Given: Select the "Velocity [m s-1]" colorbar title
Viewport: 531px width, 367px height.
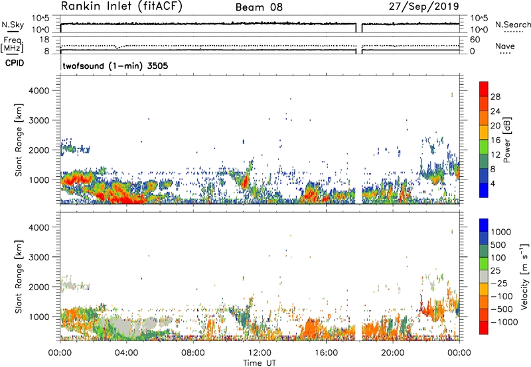Looking at the screenshot, I should click(525, 276).
